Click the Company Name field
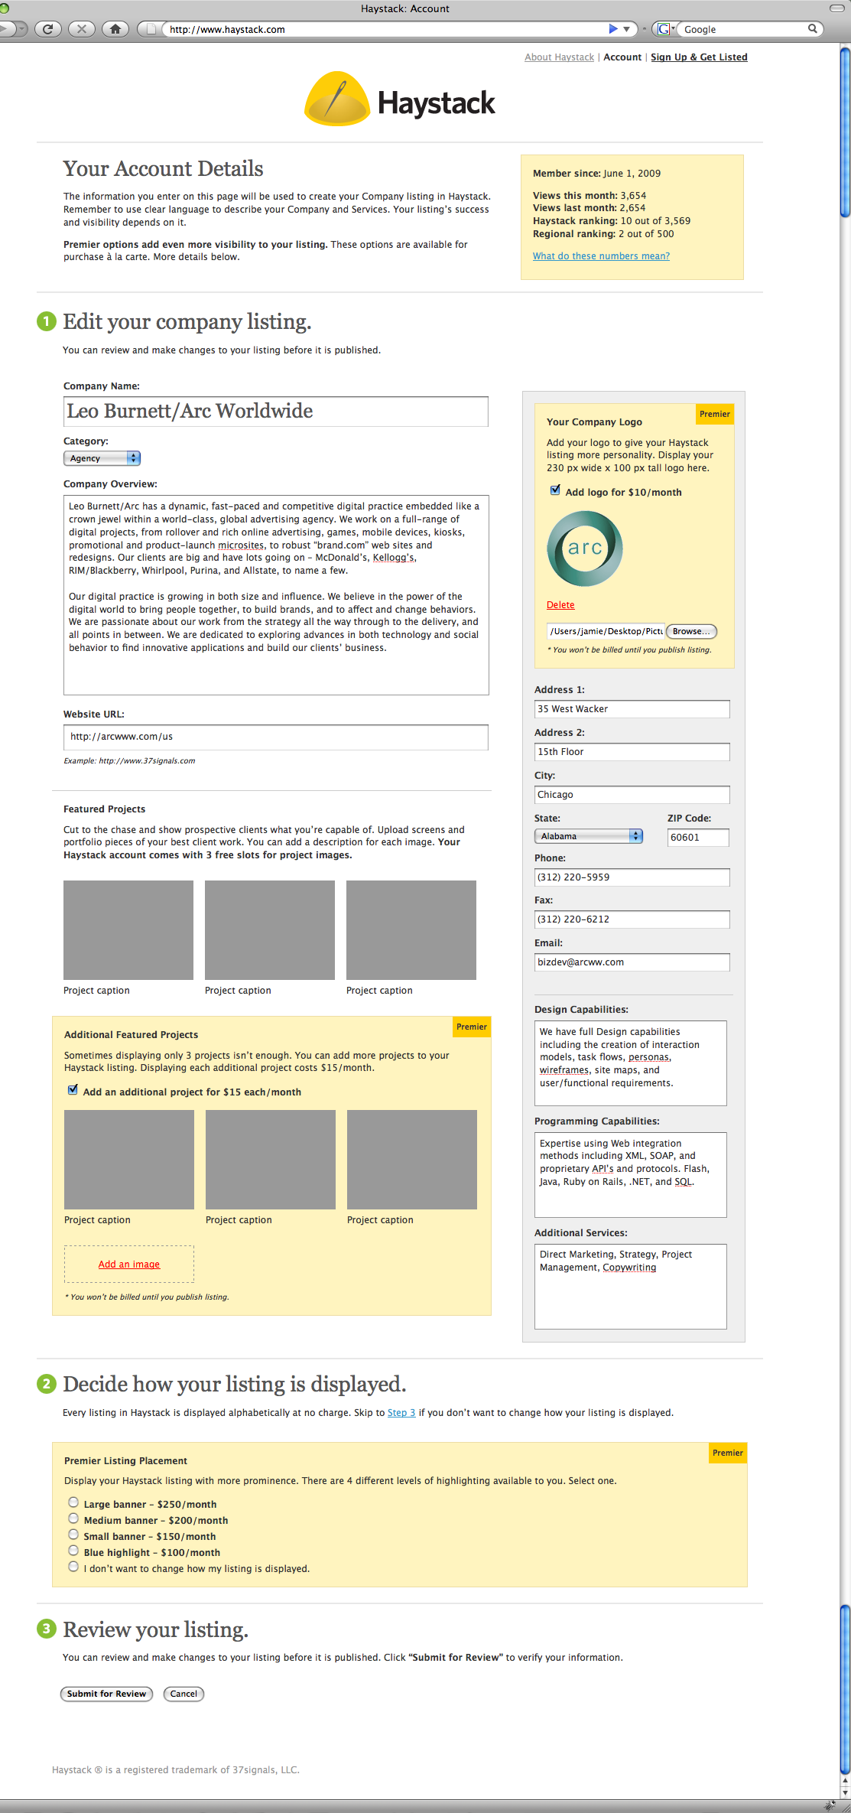This screenshot has width=851, height=1813. pos(276,412)
